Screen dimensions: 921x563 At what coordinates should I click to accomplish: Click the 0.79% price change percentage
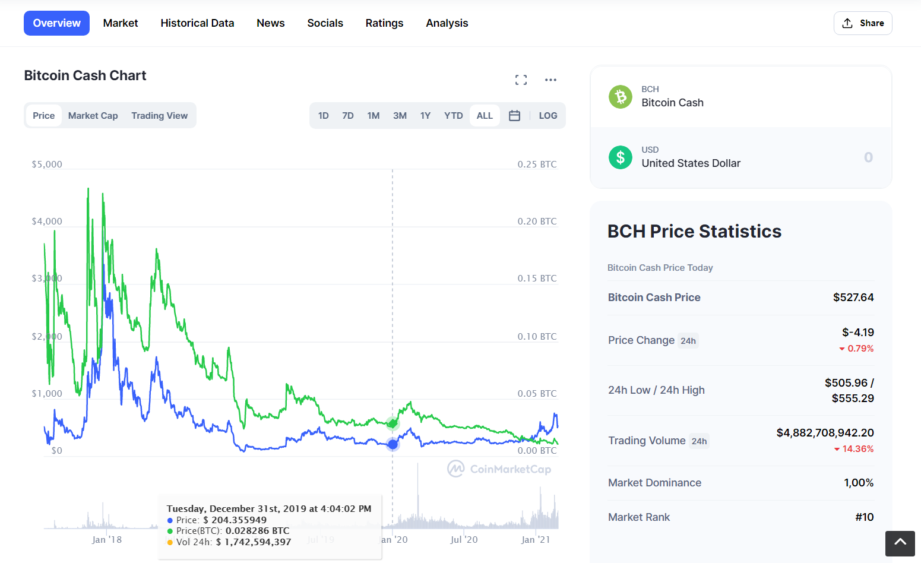click(x=856, y=349)
